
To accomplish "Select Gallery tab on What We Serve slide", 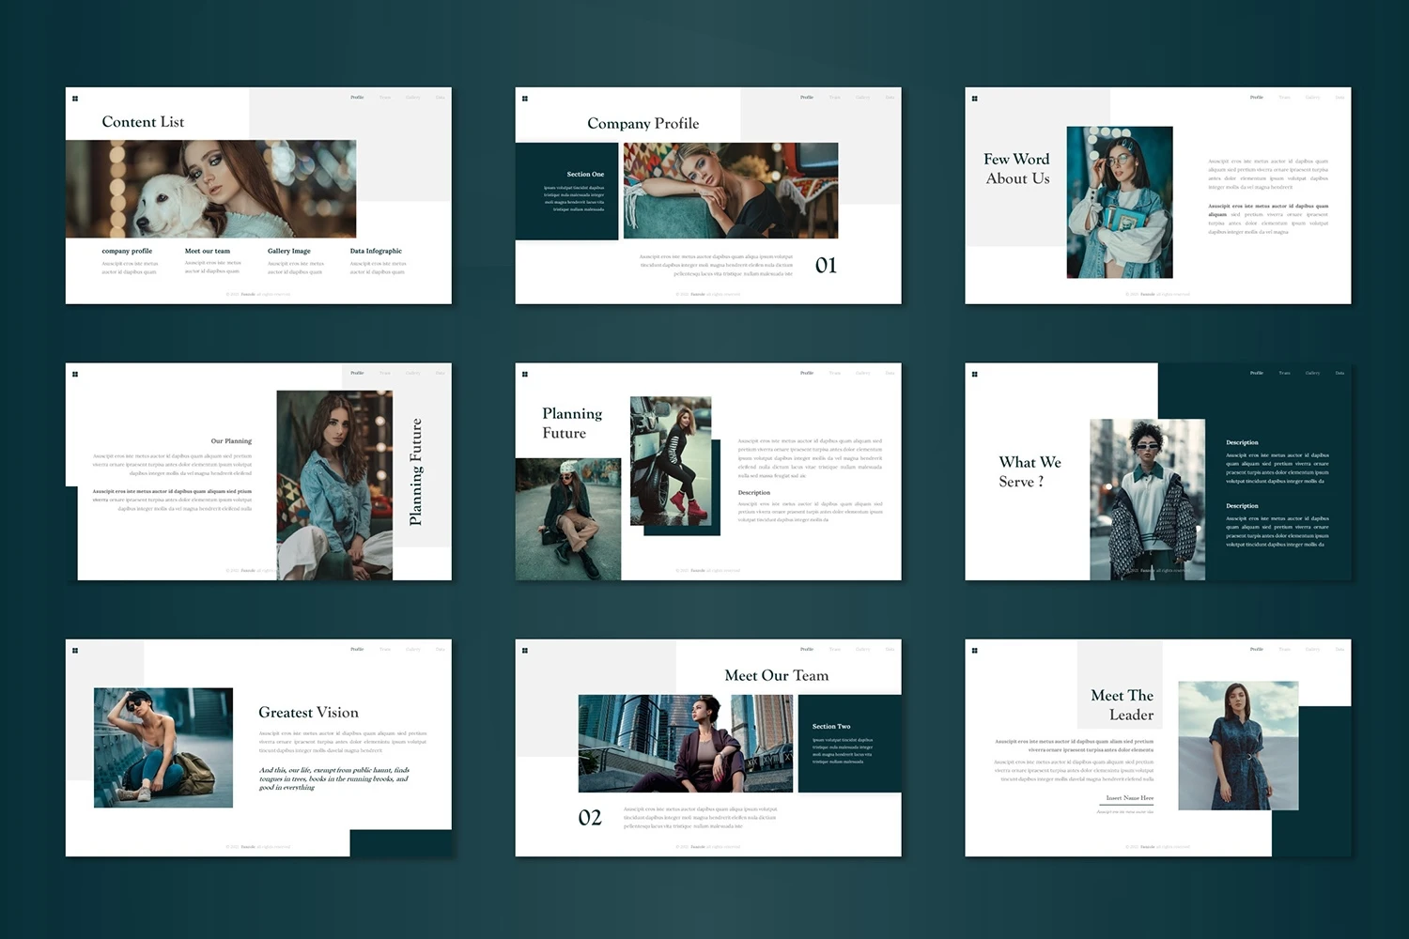I will pos(1312,373).
